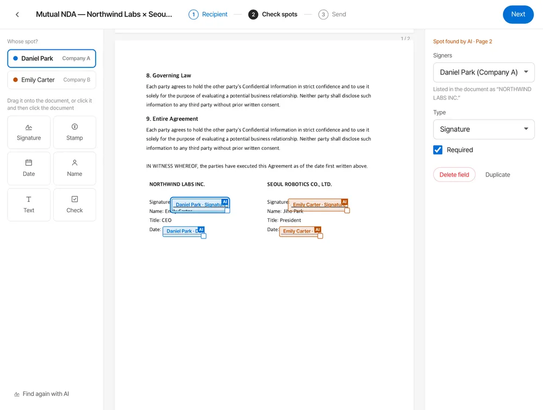
Task: Click the SEOUL ROBOTICS CO., LTD. party name
Action: tap(300, 184)
